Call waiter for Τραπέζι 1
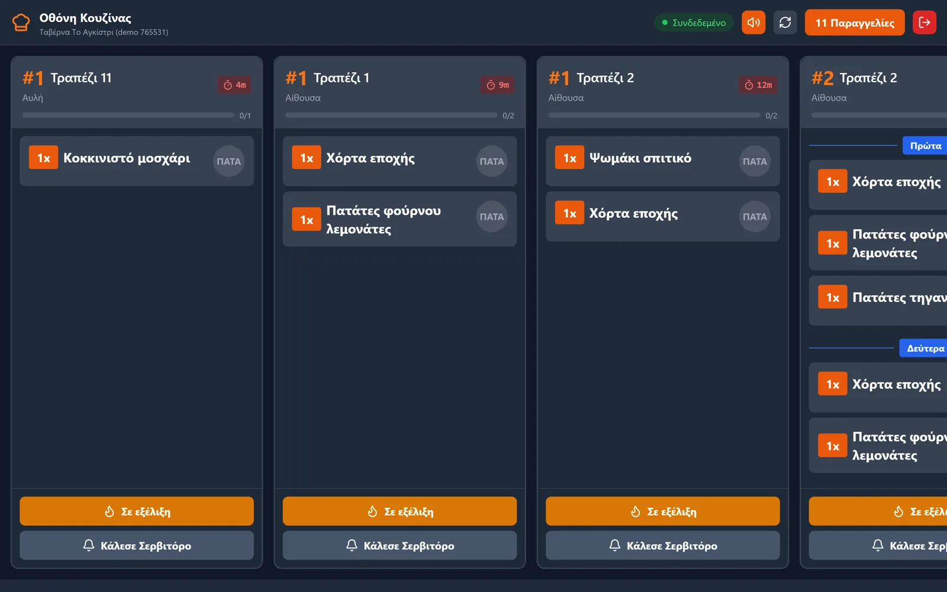The image size is (947, 592). (400, 545)
